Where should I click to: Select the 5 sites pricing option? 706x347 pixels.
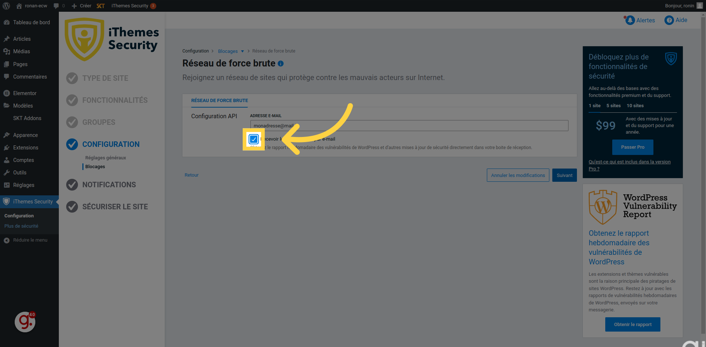coord(613,106)
